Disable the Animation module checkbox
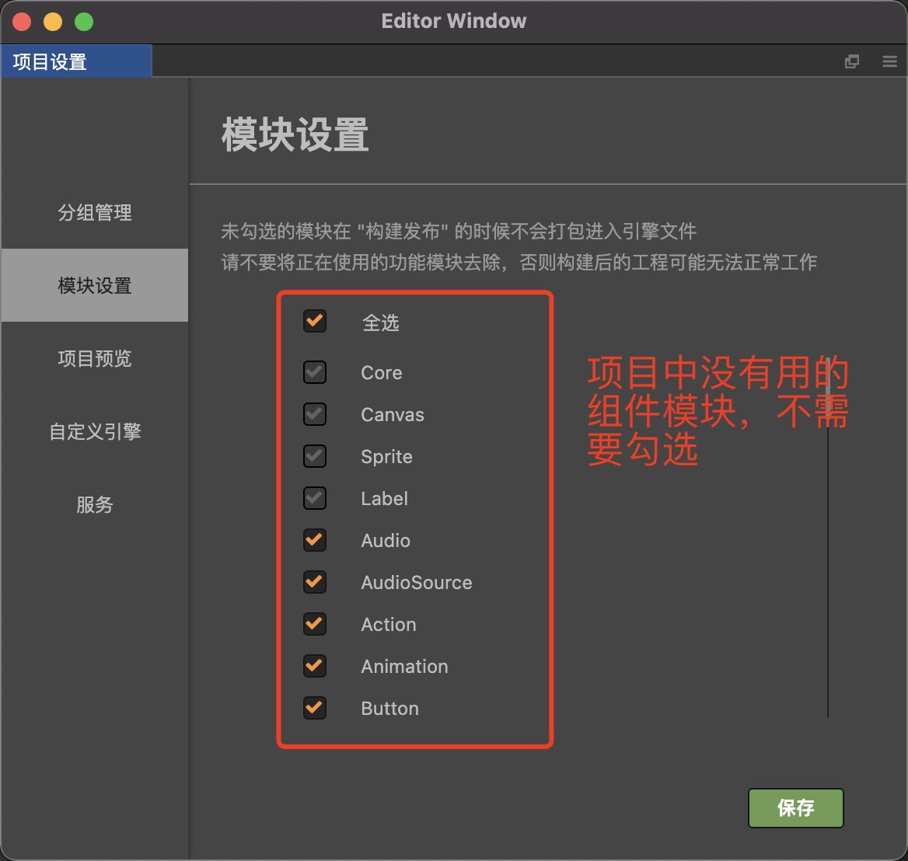The image size is (908, 861). click(x=314, y=666)
